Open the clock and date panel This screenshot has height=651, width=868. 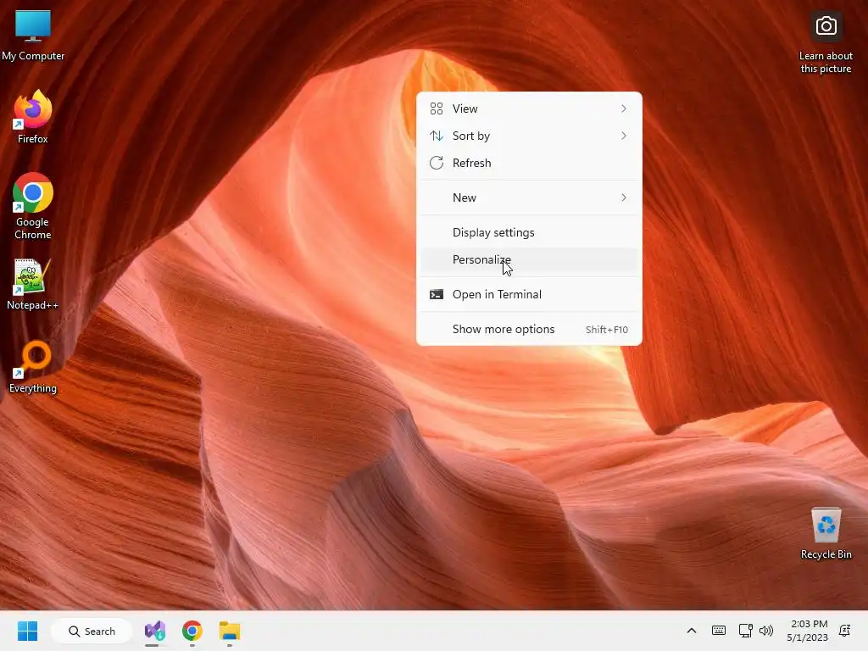pos(808,631)
